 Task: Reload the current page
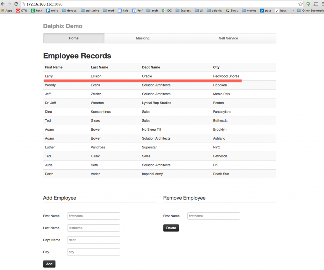(x=16, y=4)
